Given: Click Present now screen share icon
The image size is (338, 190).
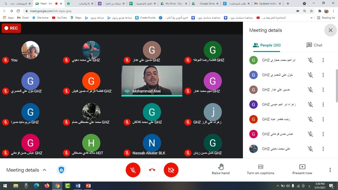Looking at the screenshot, I should pyautogui.click(x=302, y=167).
